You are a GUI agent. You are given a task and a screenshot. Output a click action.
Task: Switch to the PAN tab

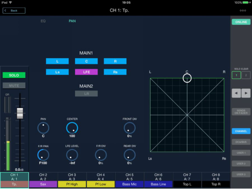click(72, 21)
